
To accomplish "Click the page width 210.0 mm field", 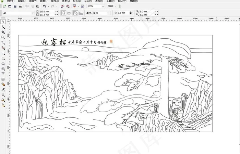I will click(x=46, y=12).
